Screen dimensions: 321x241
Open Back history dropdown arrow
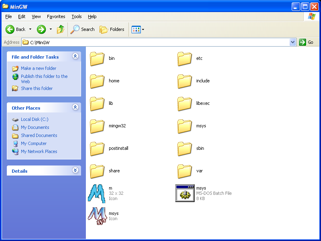pyautogui.click(x=30, y=29)
